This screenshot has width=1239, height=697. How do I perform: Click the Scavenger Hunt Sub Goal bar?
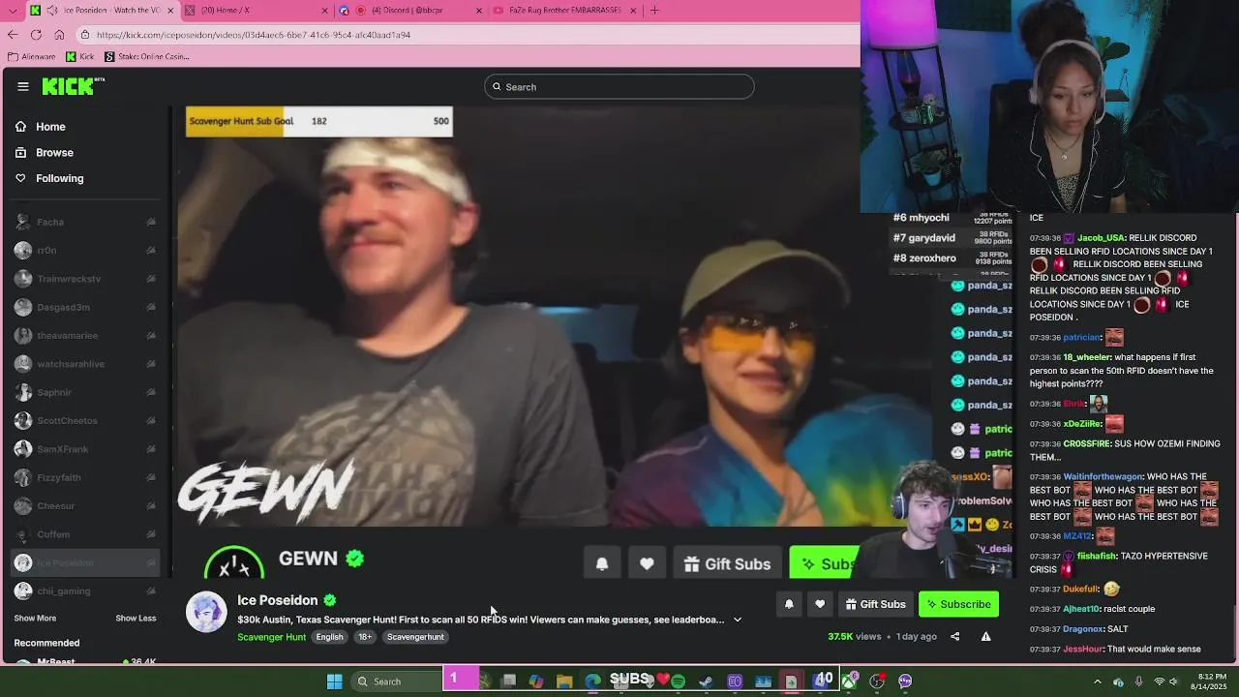tap(318, 121)
